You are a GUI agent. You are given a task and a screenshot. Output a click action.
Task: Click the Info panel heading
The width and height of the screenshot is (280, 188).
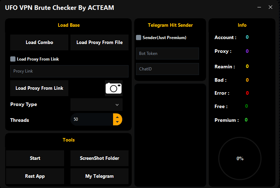tap(242, 25)
